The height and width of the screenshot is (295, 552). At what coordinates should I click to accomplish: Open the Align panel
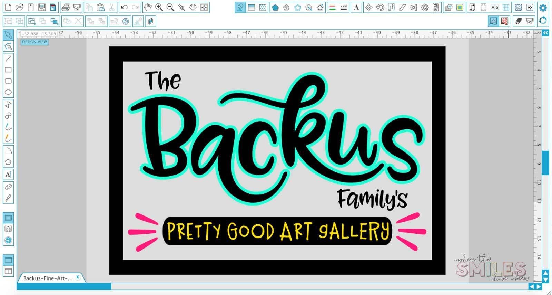tap(414, 7)
